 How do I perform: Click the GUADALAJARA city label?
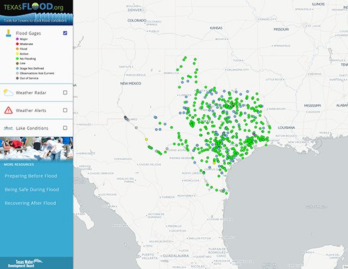tap(176, 256)
